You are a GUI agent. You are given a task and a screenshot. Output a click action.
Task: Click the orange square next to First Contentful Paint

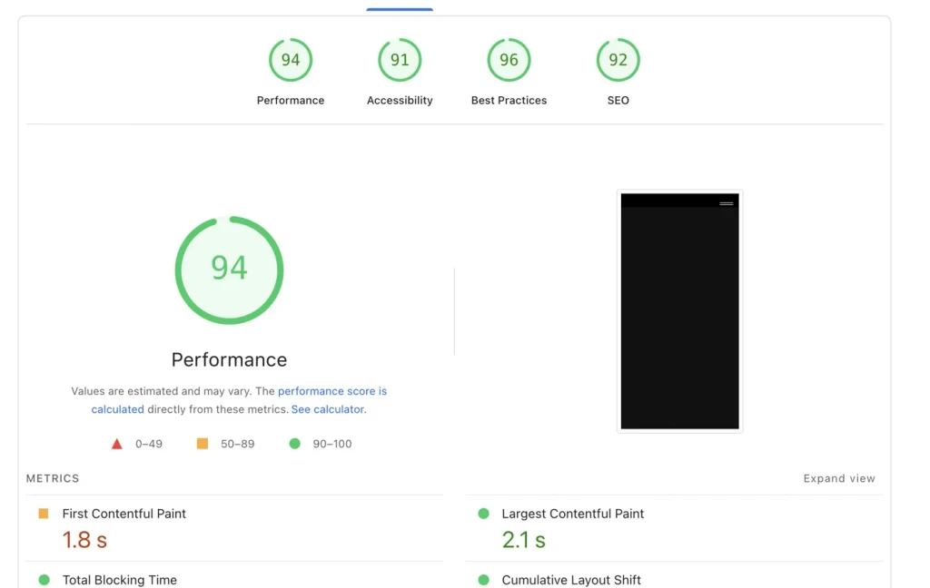pyautogui.click(x=44, y=514)
